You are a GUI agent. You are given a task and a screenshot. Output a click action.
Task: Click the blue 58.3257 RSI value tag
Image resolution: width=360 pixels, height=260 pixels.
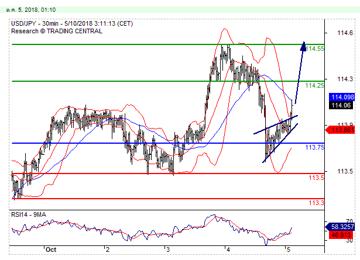coord(340,227)
